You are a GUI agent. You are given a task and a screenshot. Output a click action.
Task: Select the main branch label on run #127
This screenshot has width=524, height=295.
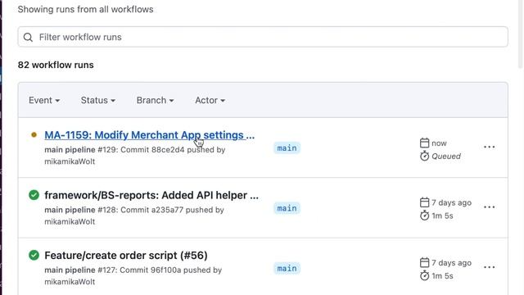tap(287, 268)
